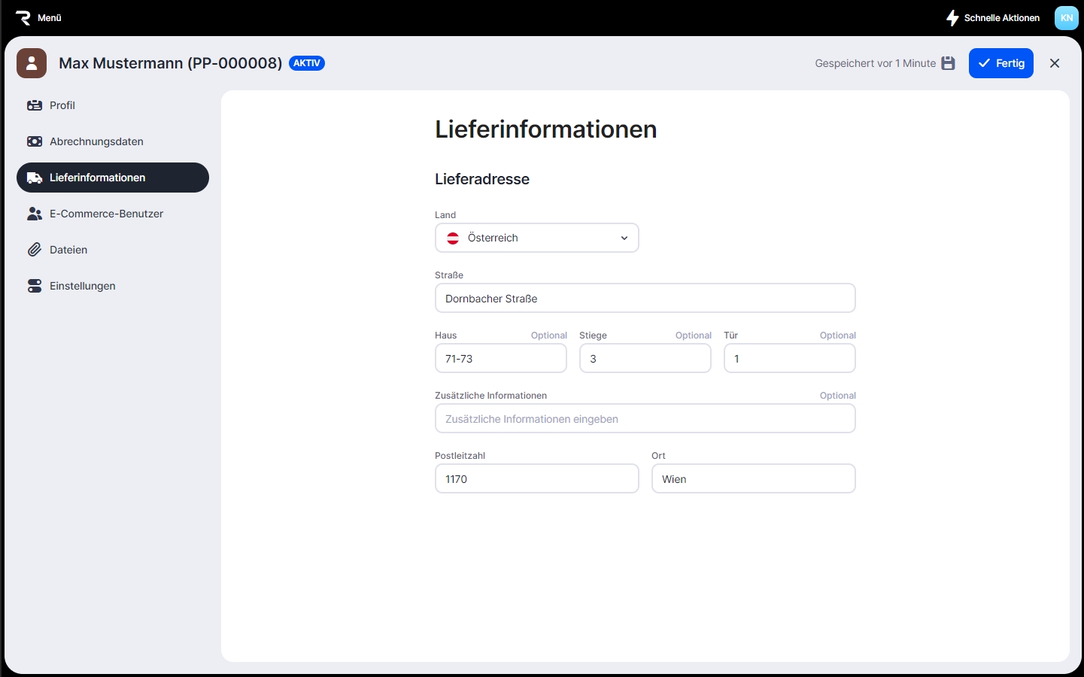Click the floppy disk save icon
The image size is (1084, 677).
point(949,63)
